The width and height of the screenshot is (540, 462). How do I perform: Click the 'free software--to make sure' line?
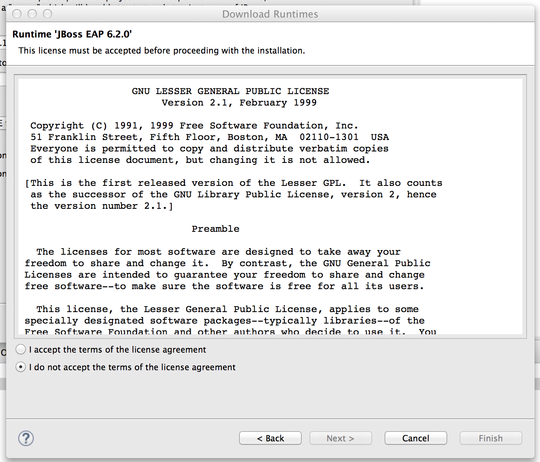tap(224, 286)
